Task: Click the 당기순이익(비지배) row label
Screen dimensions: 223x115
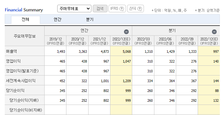Action: point(26,110)
